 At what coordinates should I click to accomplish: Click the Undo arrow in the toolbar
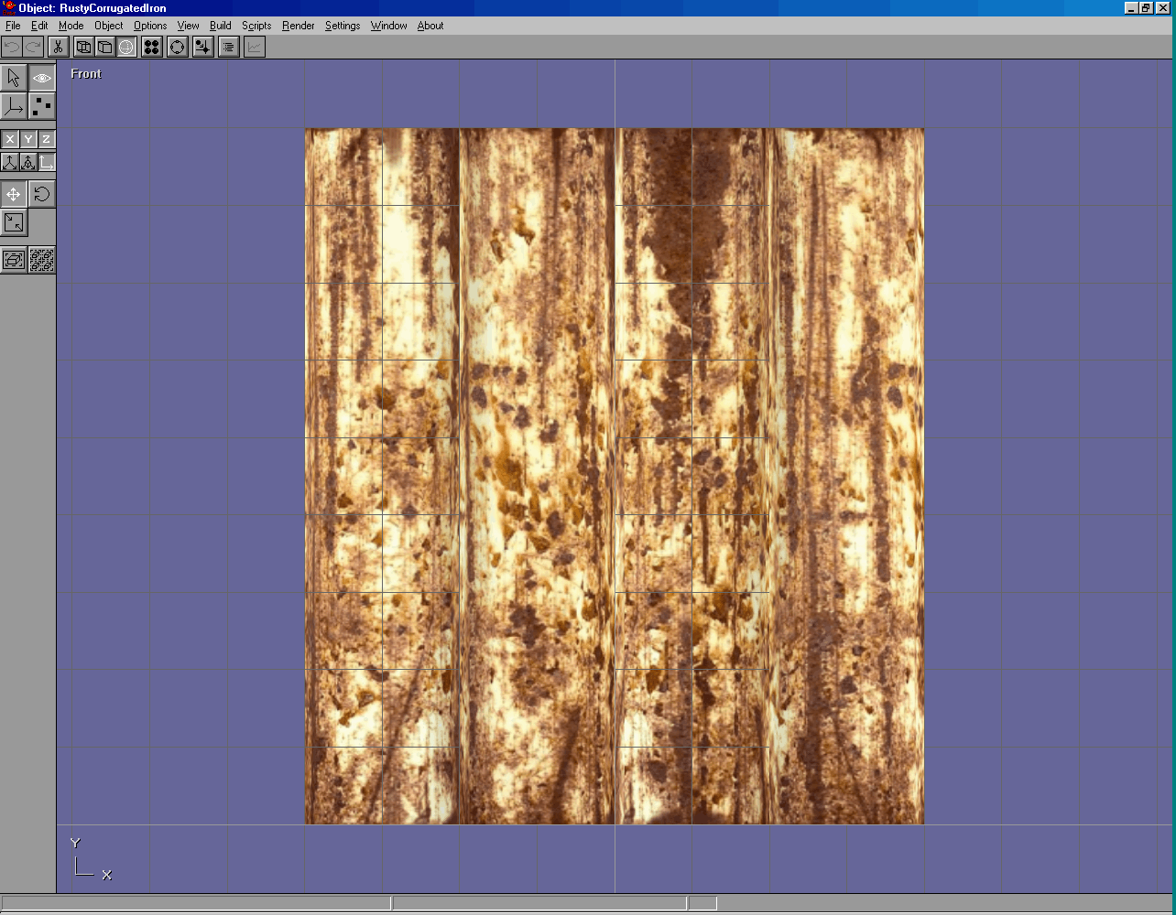click(x=12, y=47)
